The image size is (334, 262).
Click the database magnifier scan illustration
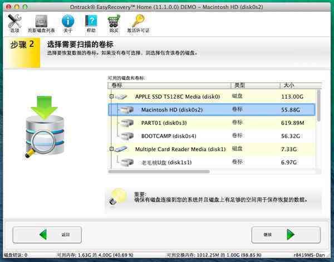45,127
